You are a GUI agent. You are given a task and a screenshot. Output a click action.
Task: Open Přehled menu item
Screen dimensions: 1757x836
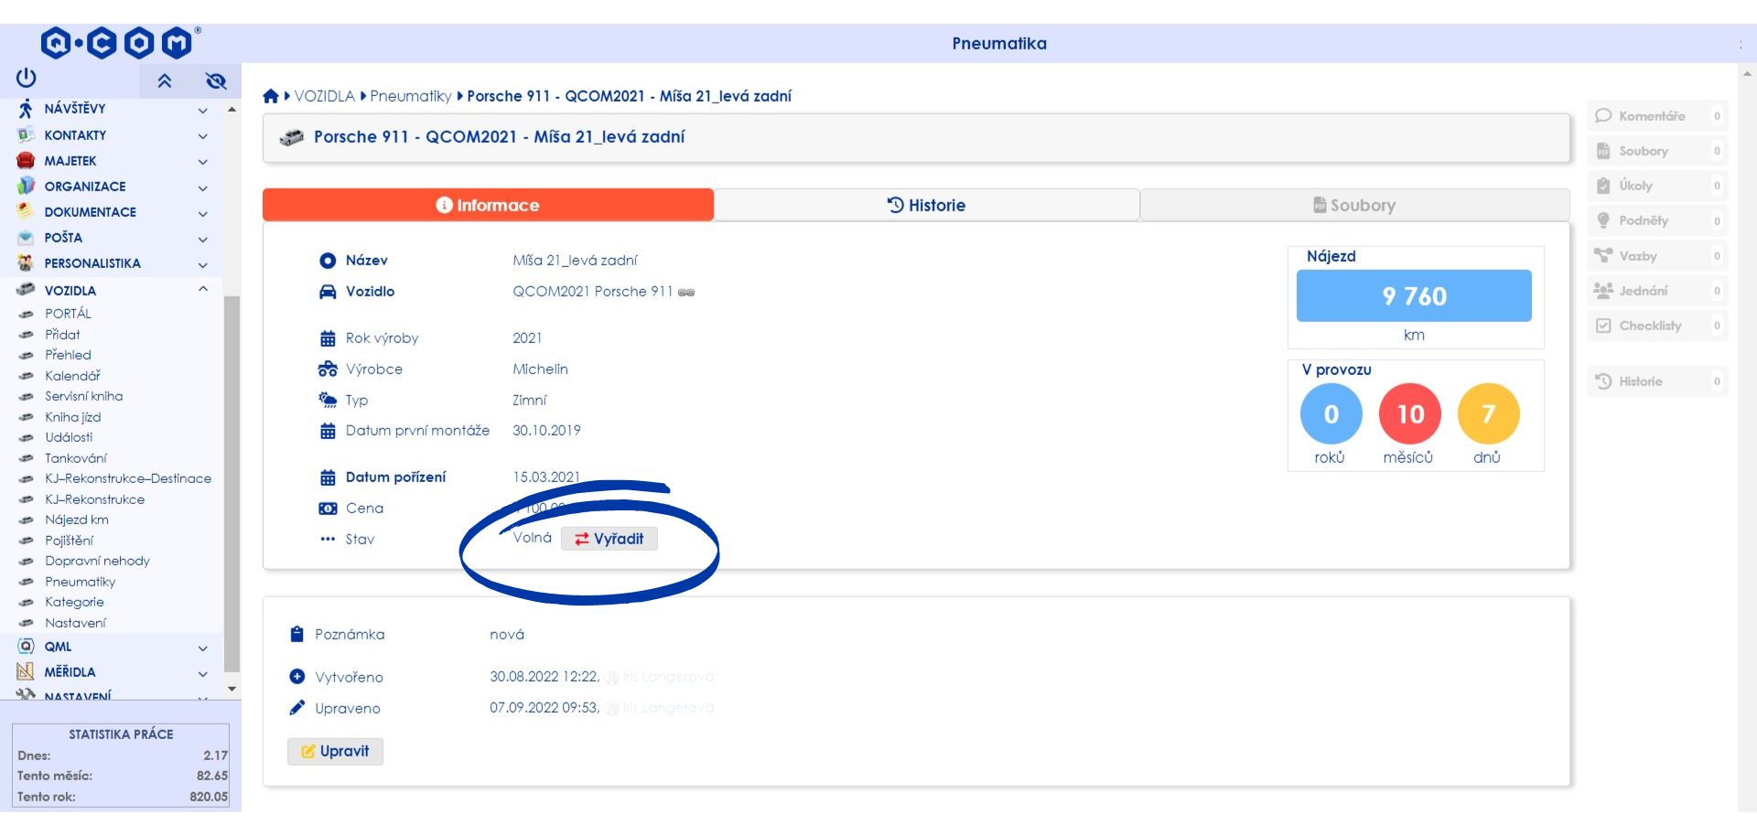[x=68, y=355]
